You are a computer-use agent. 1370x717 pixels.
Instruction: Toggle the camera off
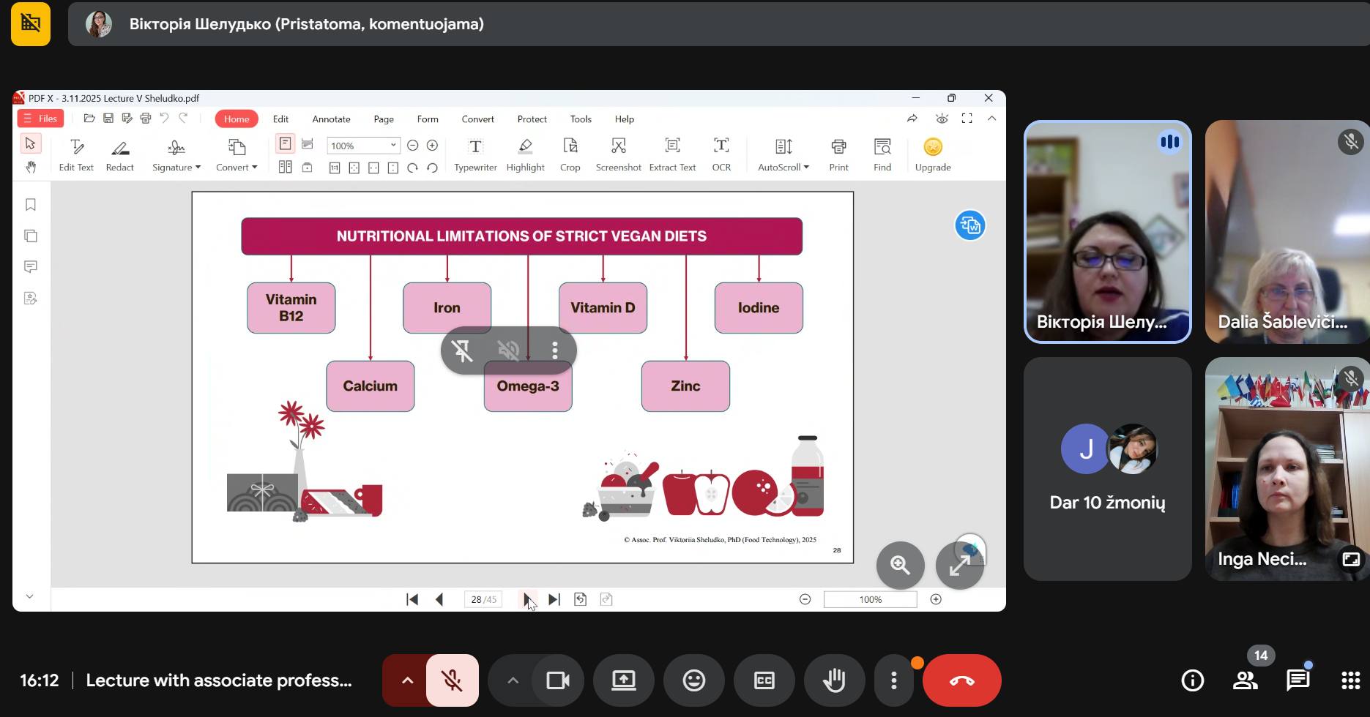[558, 680]
